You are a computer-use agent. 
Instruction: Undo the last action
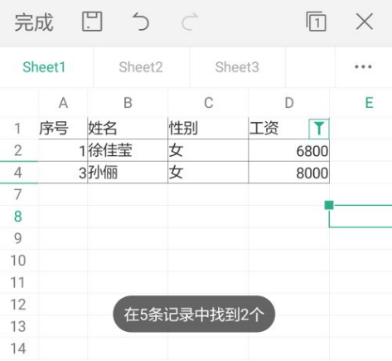[141, 22]
